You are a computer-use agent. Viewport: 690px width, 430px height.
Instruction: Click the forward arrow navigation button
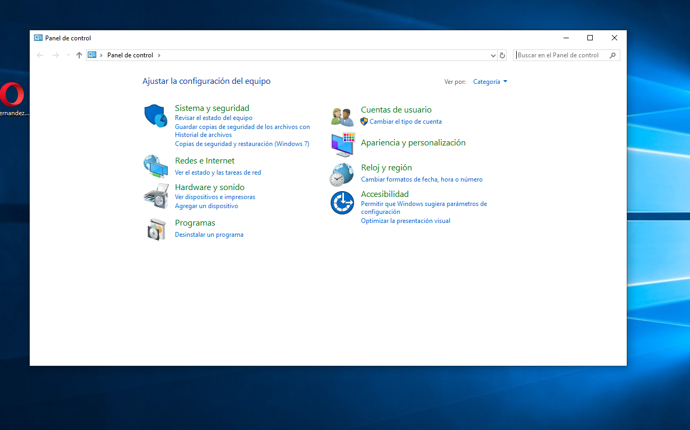point(55,55)
